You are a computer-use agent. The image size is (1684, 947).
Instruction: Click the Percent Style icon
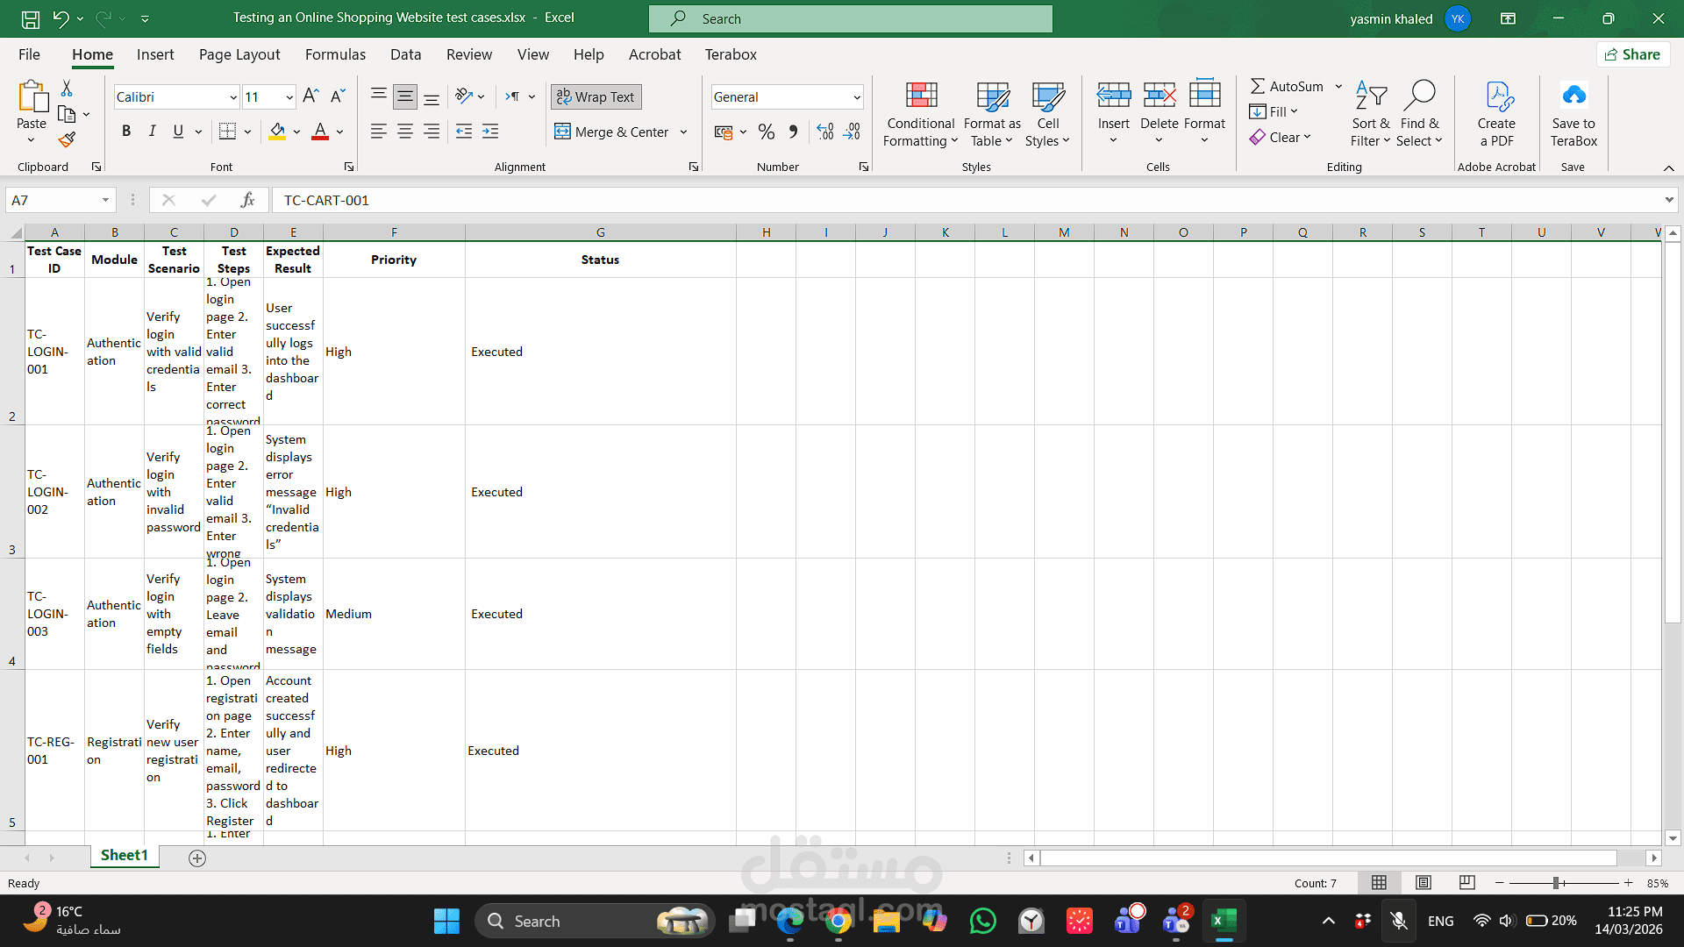click(767, 132)
